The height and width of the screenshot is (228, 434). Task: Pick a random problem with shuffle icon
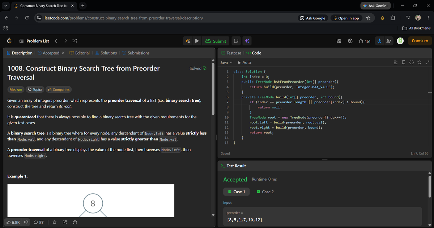(x=75, y=41)
